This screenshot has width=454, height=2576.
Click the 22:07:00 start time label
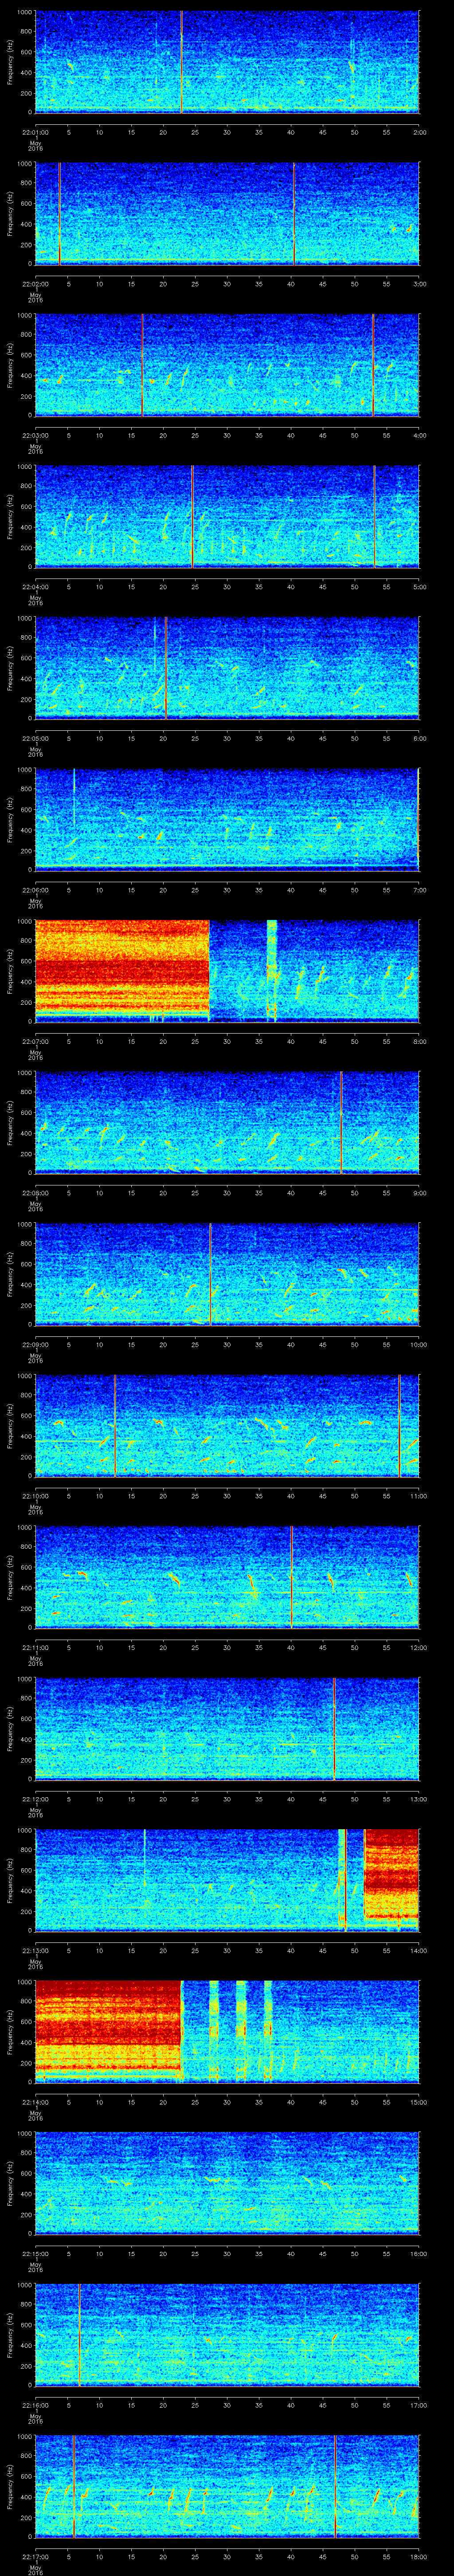point(35,1041)
